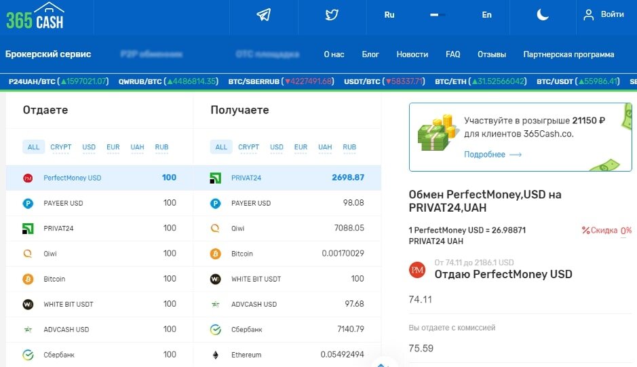Click Ethereum icon in Получаете list
Image resolution: width=637 pixels, height=367 pixels.
click(215, 355)
